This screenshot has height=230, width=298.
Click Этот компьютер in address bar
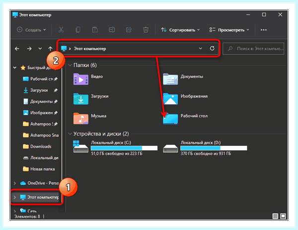[90, 49]
